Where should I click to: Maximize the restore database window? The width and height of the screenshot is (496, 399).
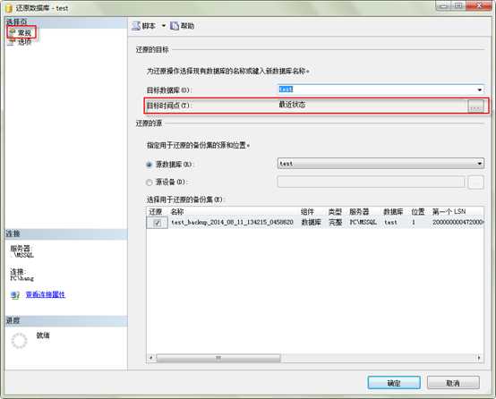tap(458, 5)
